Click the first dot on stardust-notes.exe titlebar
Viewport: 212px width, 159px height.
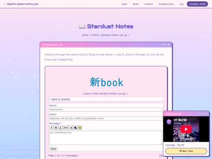click(163, 45)
